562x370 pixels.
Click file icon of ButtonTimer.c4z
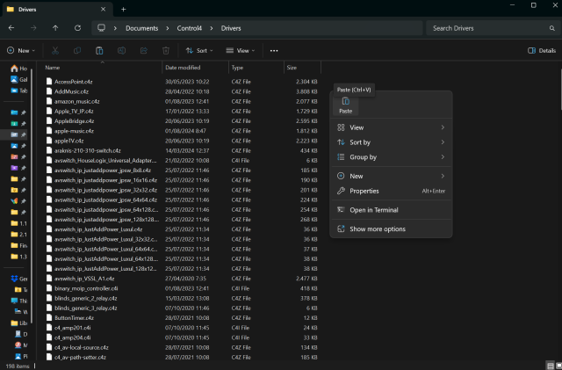coord(49,317)
